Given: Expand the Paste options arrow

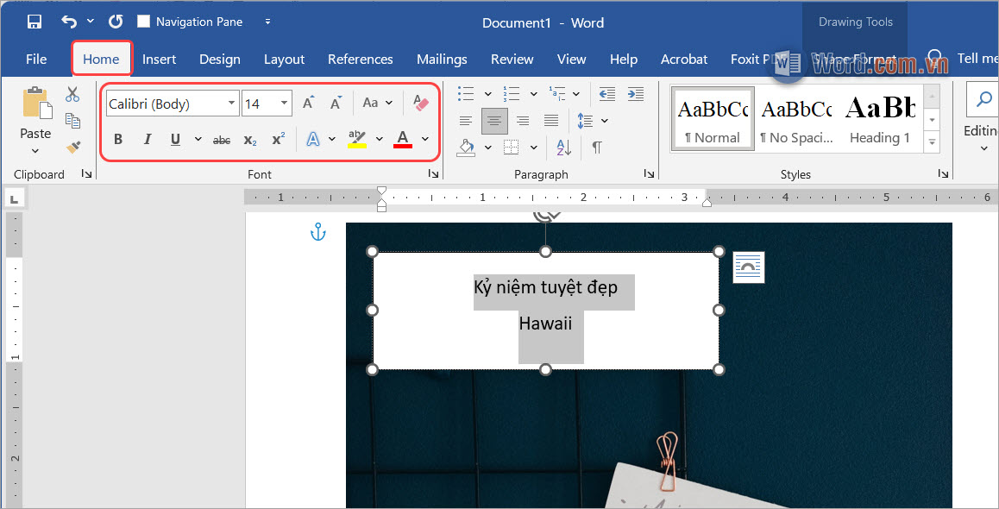Looking at the screenshot, I should coord(35,151).
